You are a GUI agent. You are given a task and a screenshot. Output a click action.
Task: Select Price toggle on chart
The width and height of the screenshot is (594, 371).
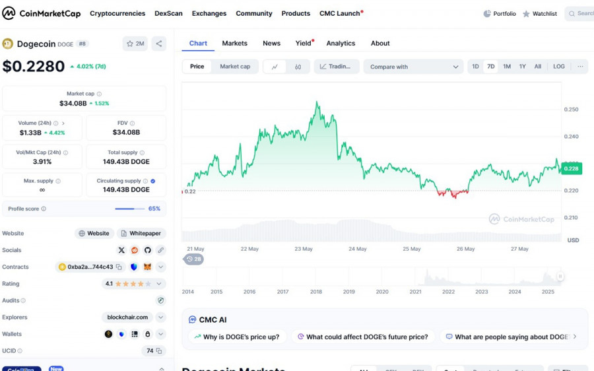click(x=197, y=67)
